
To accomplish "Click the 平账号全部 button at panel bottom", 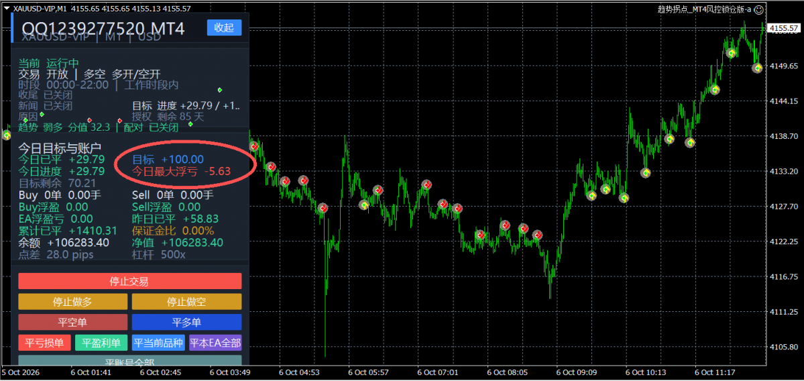I will [x=129, y=360].
